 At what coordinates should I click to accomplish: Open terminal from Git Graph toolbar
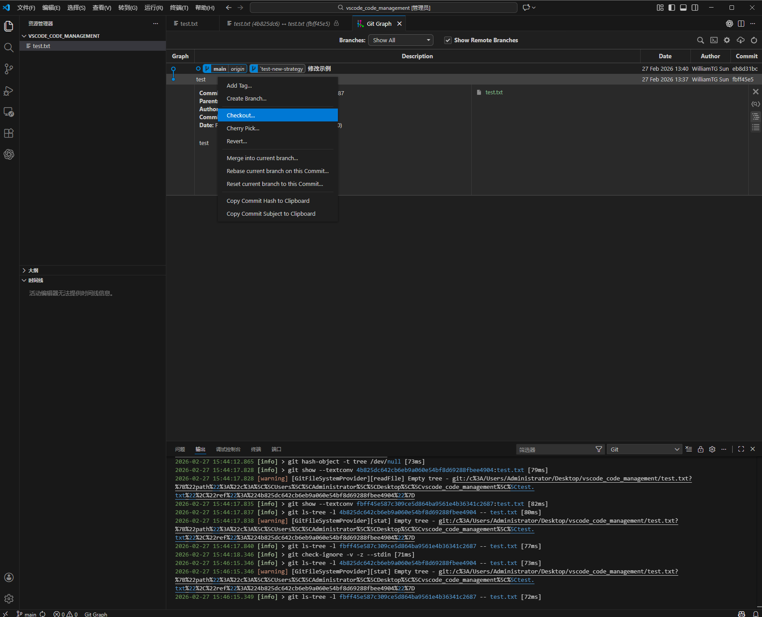714,40
